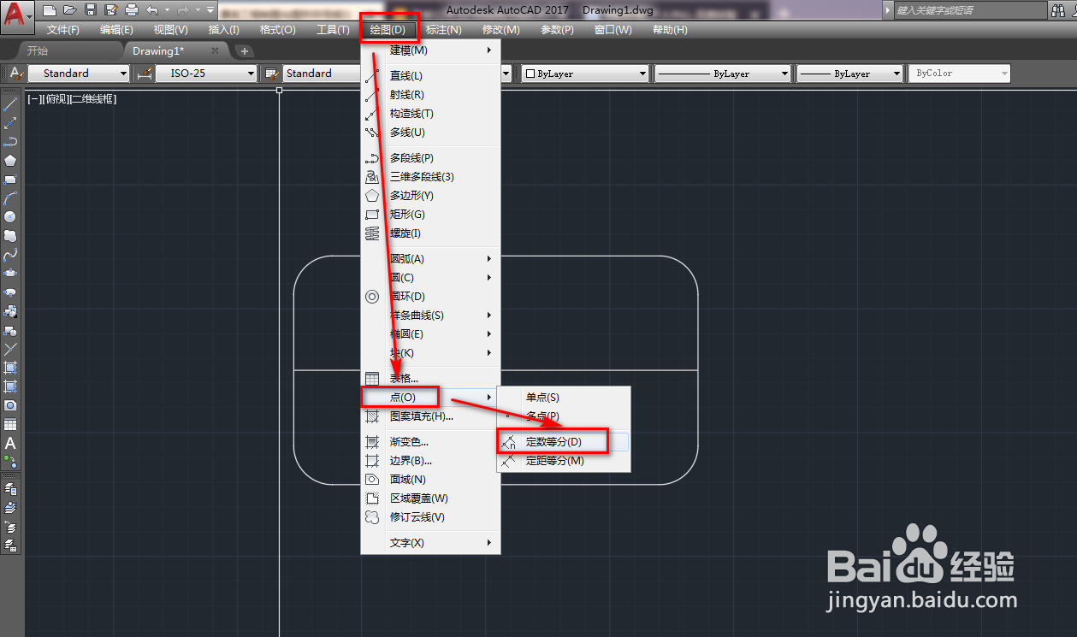Select the Rectangle tool in the left toolbar
The height and width of the screenshot is (637, 1077).
[10, 180]
